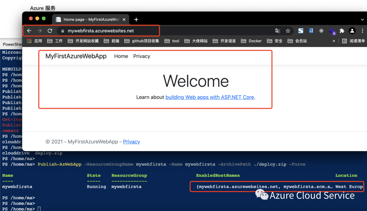Click the Publish-AzWebApp command in the terminal

tap(59, 164)
